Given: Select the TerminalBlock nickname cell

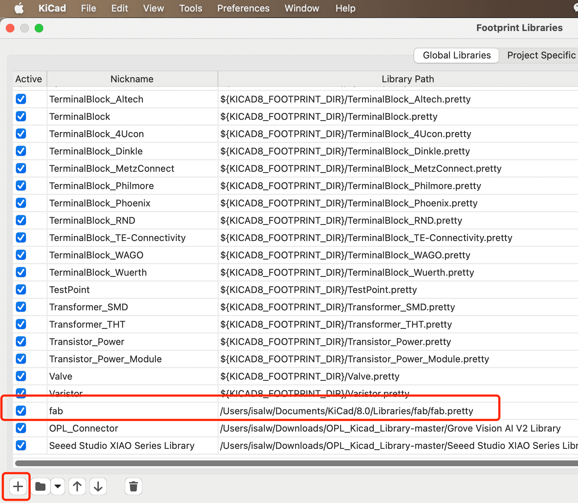Looking at the screenshot, I should (132, 116).
